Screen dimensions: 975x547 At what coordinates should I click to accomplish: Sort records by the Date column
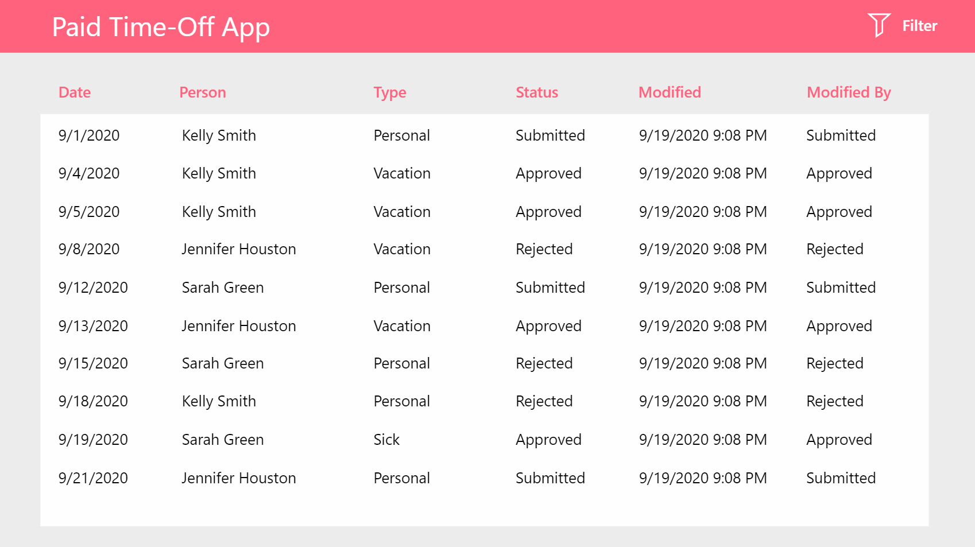click(74, 92)
